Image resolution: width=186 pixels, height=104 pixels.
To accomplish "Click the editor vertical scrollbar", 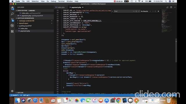I will click(176, 50).
